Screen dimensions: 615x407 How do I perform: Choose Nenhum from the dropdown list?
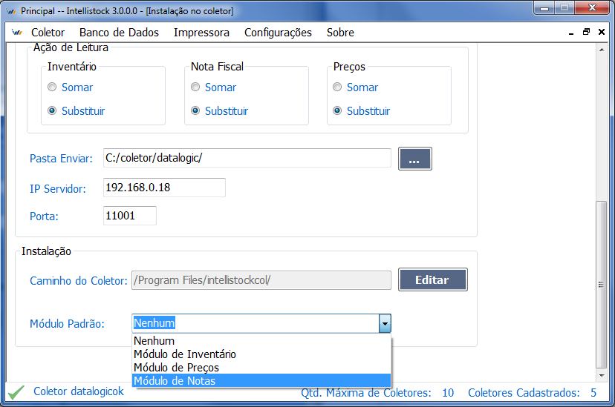tap(261, 341)
